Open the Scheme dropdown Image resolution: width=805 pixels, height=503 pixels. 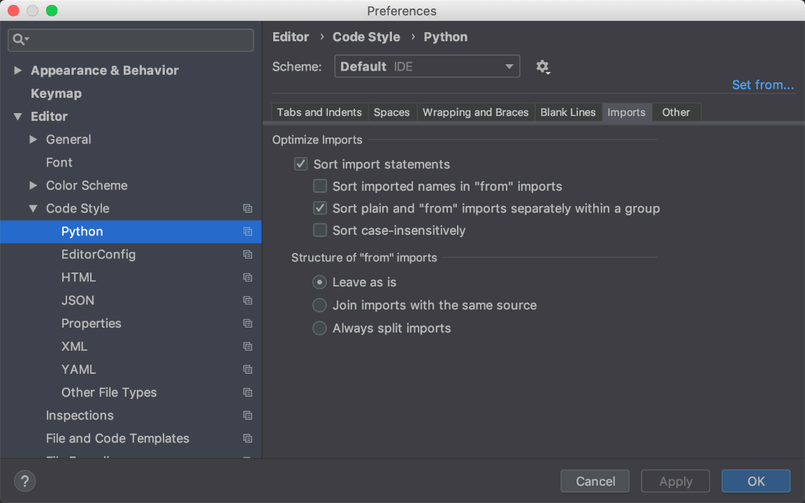click(427, 66)
